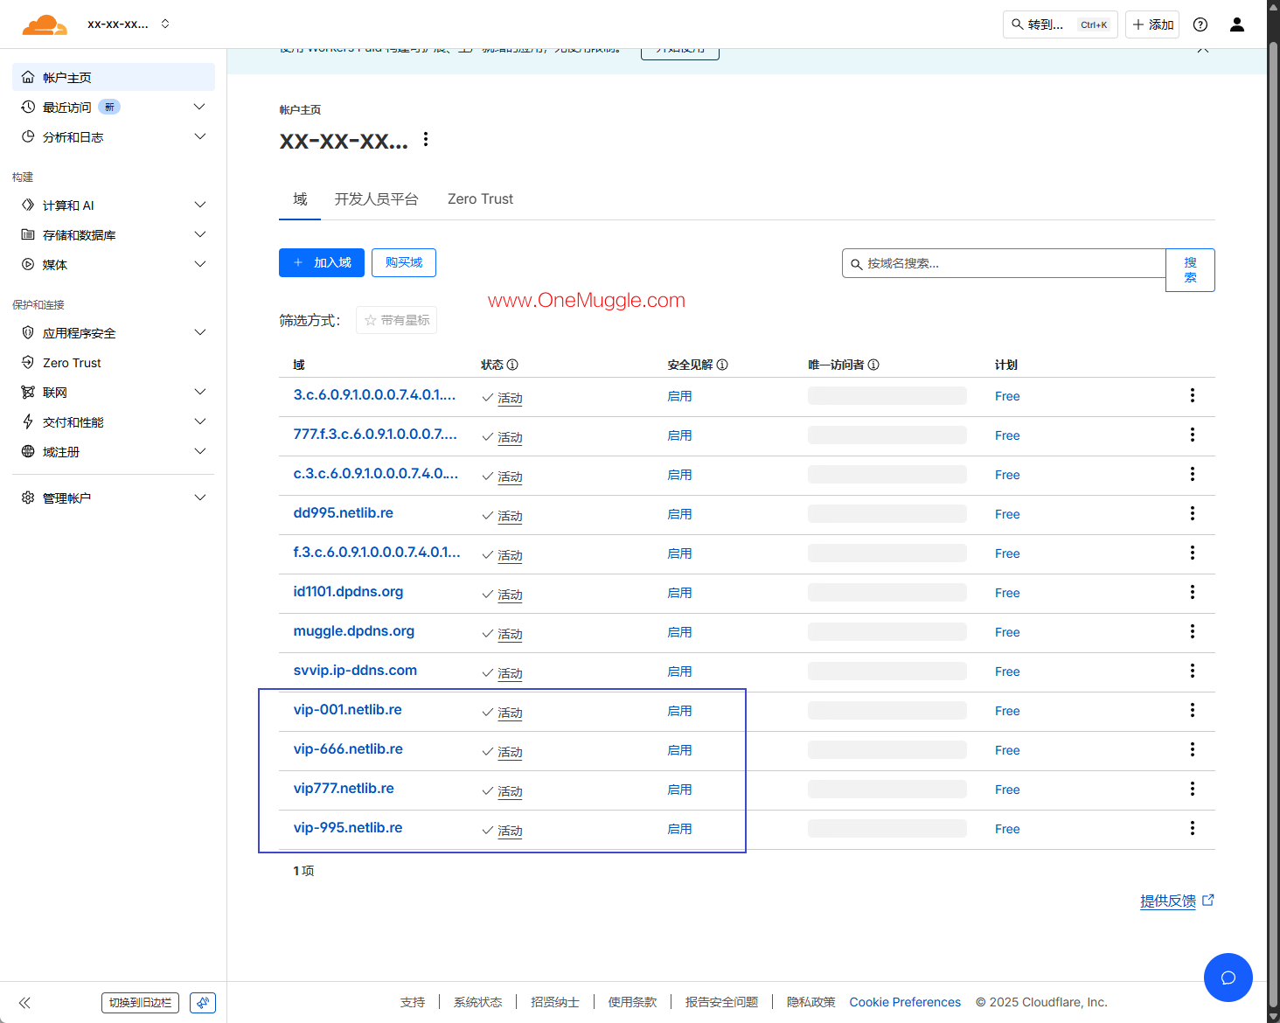Expand Application Security menu

(x=199, y=332)
